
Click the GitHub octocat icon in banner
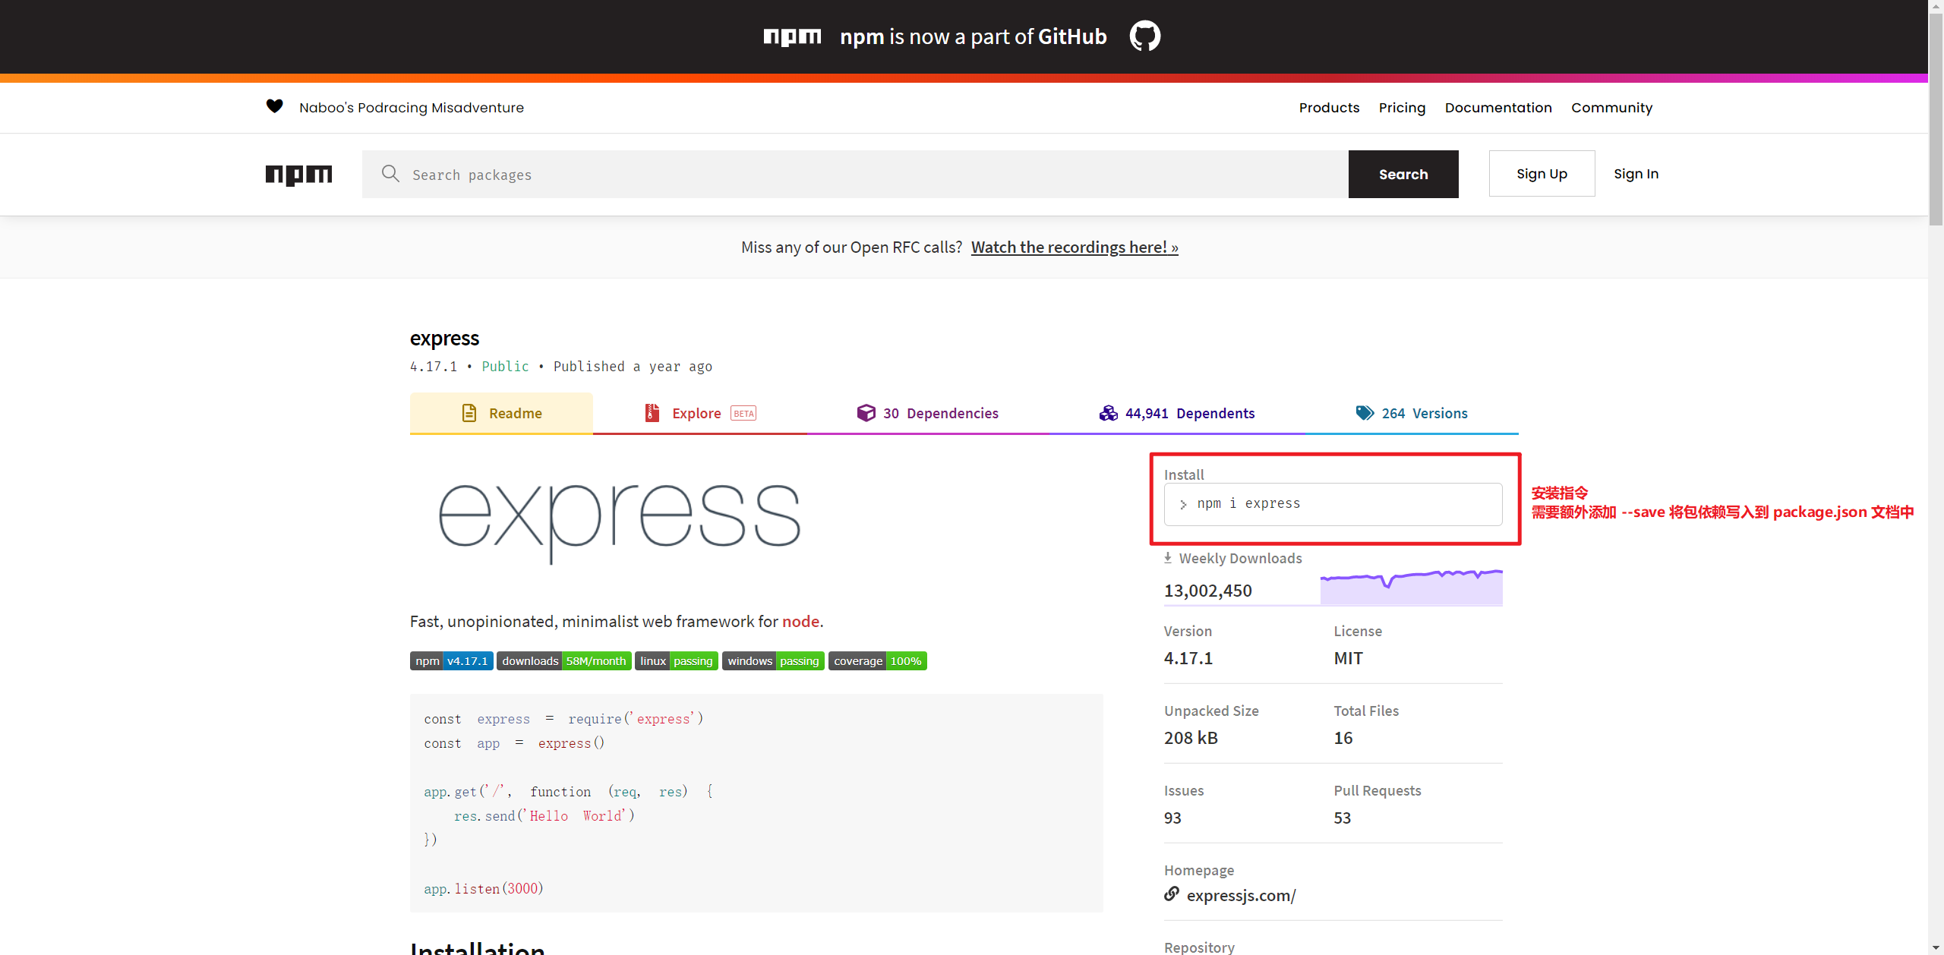1144,36
